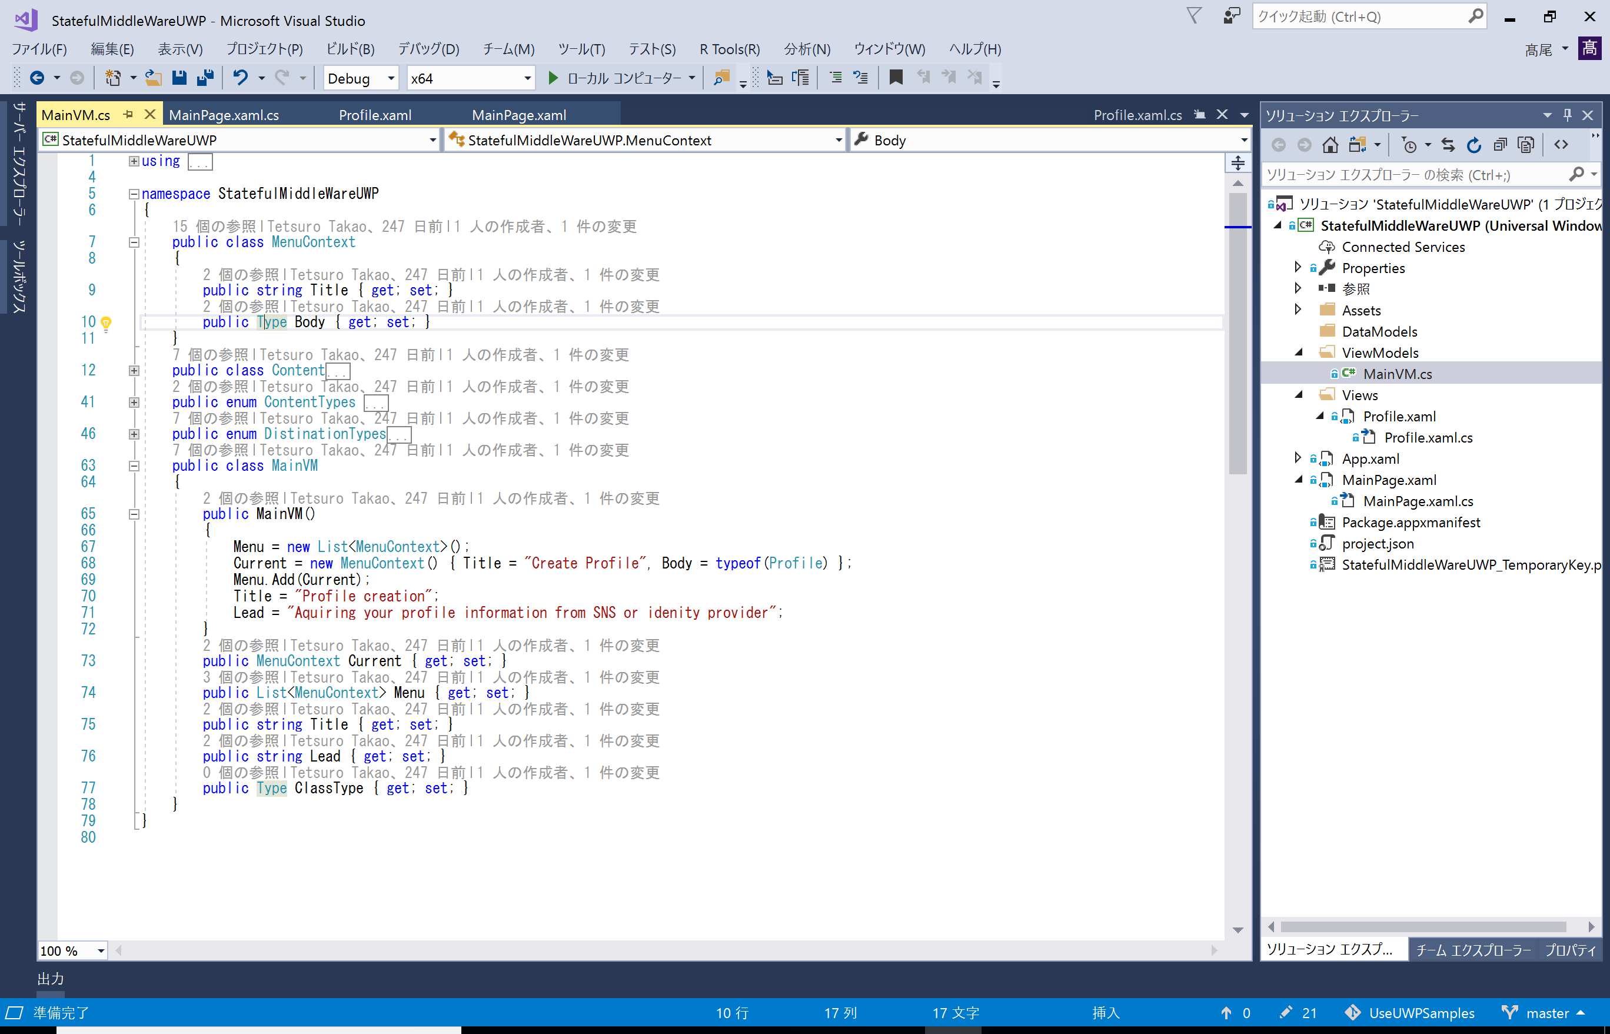Click the Show All Files icon
The height and width of the screenshot is (1034, 1610).
[1525, 145]
